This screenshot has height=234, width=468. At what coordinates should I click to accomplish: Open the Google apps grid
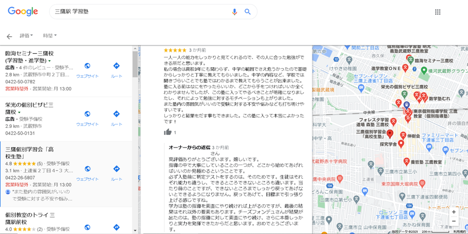pyautogui.click(x=438, y=12)
